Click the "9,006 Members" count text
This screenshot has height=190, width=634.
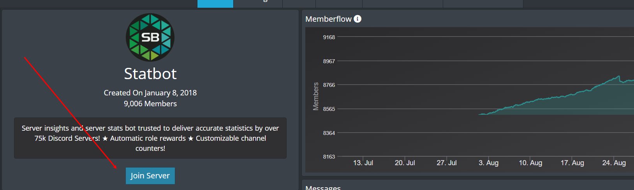[x=150, y=104]
